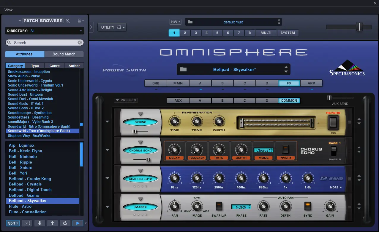379x232 pixels.
Task: Audition patch with the play icon
Action: point(78,223)
